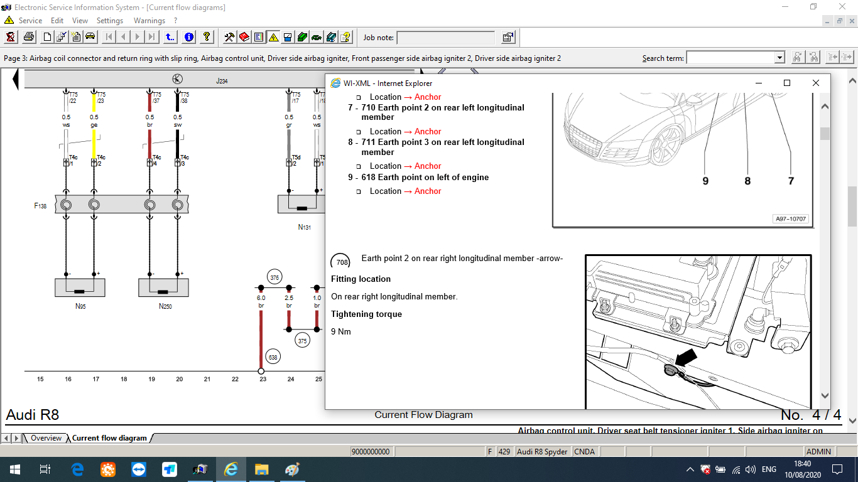The image size is (858, 482).
Task: Open TeamViewer from the taskbar
Action: pyautogui.click(x=139, y=469)
